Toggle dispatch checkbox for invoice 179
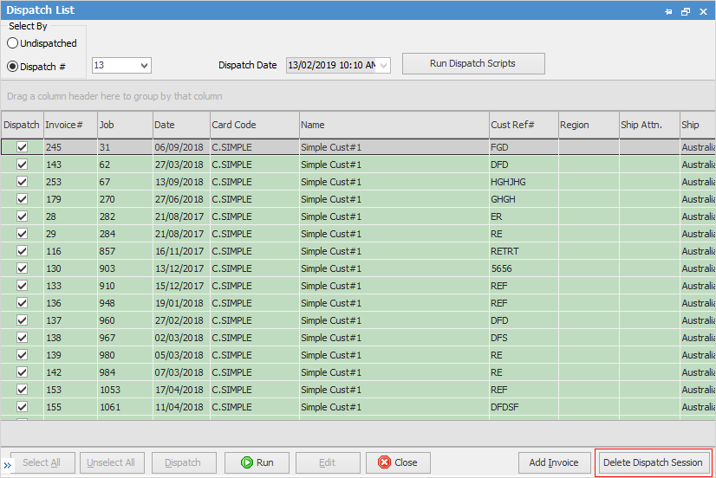The width and height of the screenshot is (716, 478). pyautogui.click(x=22, y=199)
